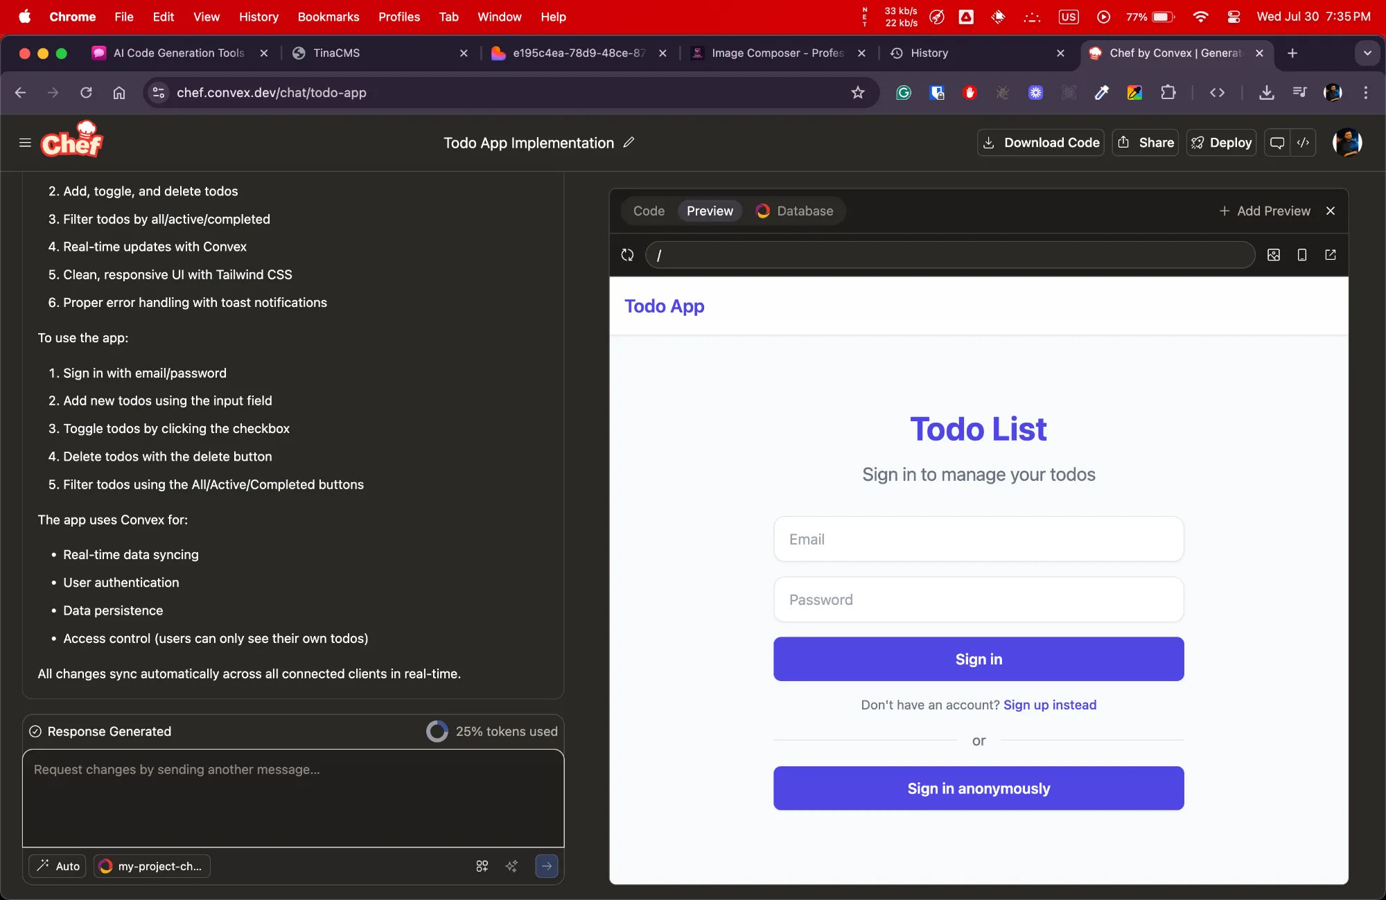Click the Download Code button

pyautogui.click(x=1041, y=143)
